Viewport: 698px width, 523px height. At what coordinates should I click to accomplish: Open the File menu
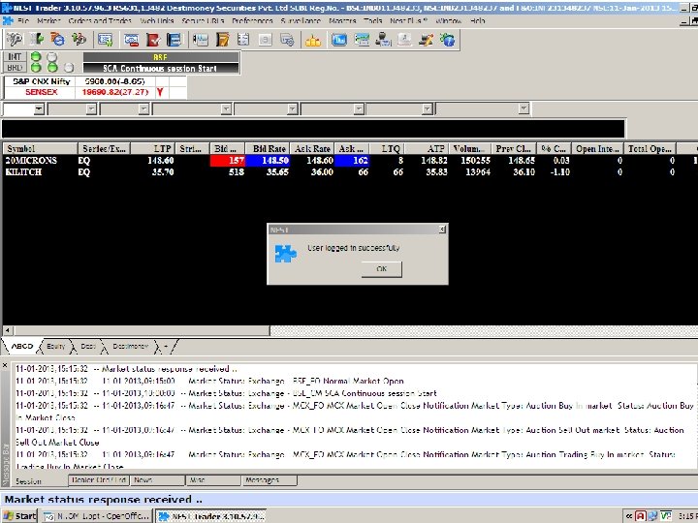22,21
